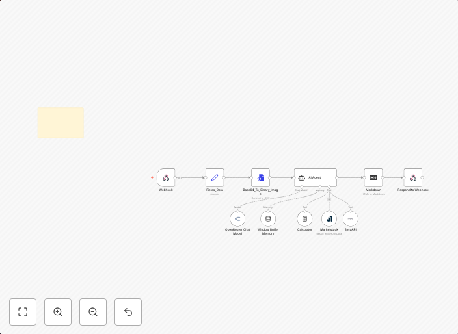Open the Window Buffer Memory node
Screen dimensions: 458x334
click(268, 219)
